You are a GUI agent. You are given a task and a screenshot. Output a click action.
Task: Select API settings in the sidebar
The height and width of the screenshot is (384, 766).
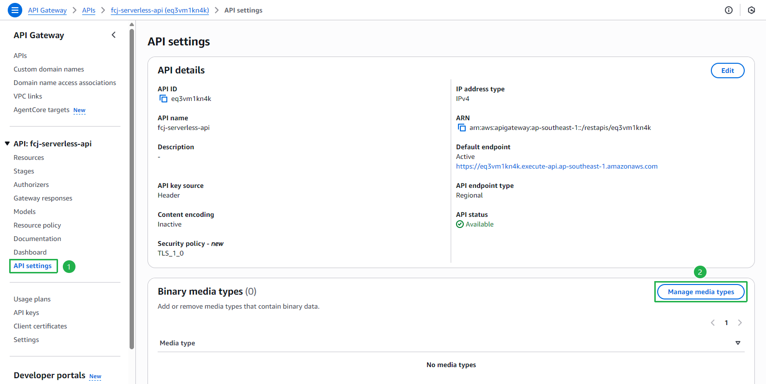tap(32, 266)
